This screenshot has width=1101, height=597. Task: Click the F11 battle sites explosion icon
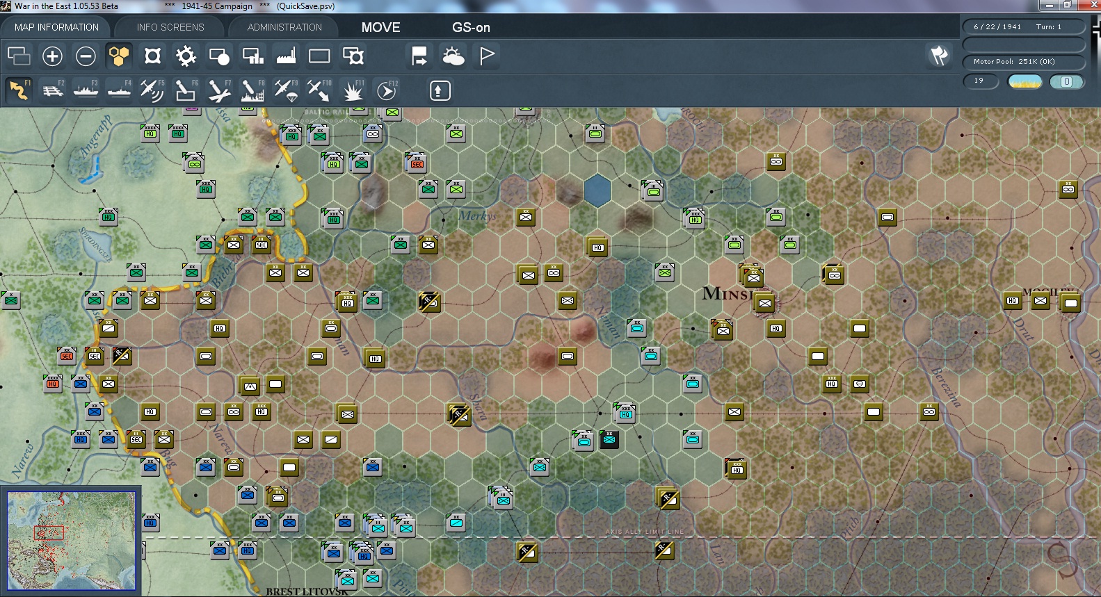[x=353, y=90]
